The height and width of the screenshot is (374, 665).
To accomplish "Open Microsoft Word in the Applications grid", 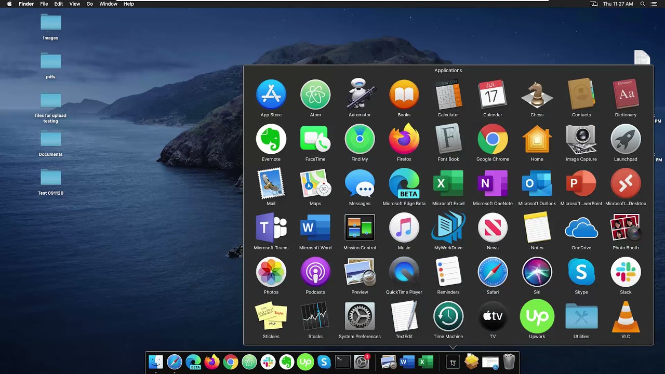I will 315,228.
